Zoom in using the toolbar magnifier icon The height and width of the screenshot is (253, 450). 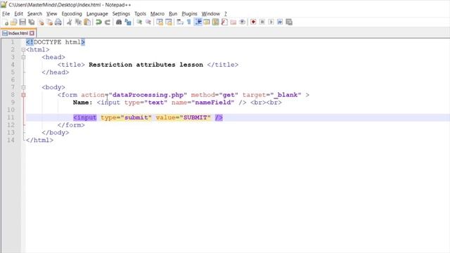(139, 22)
